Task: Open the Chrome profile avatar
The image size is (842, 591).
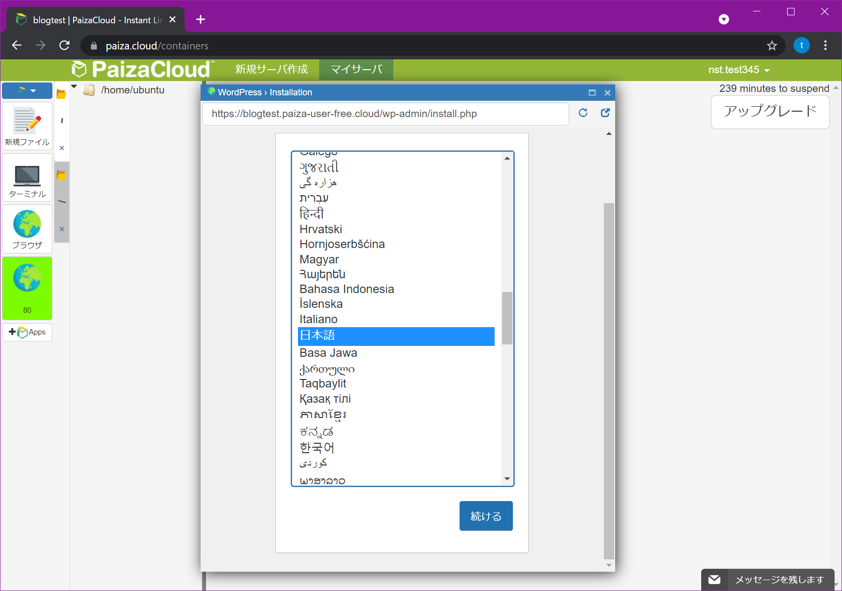Action: tap(801, 45)
